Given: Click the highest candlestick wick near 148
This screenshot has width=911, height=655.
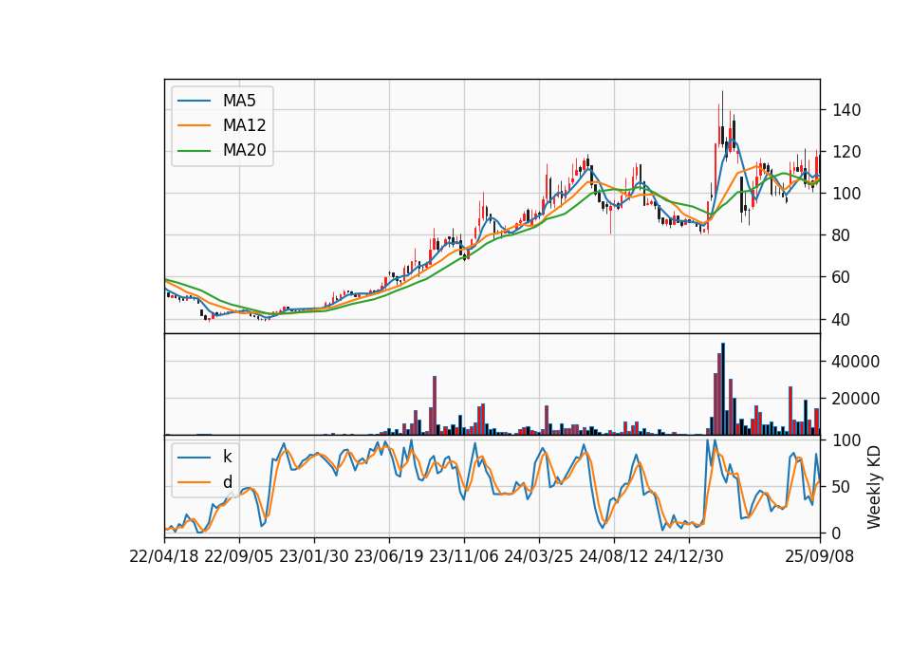Looking at the screenshot, I should coord(723,110).
